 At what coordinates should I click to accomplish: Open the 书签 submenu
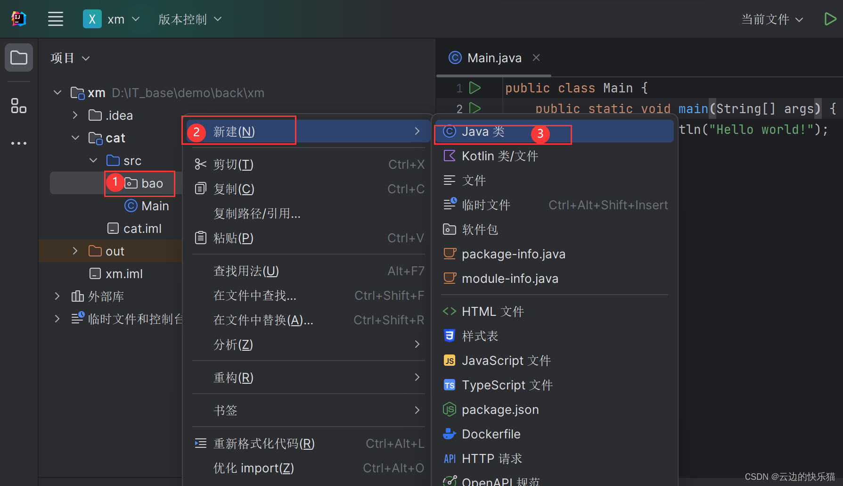308,410
